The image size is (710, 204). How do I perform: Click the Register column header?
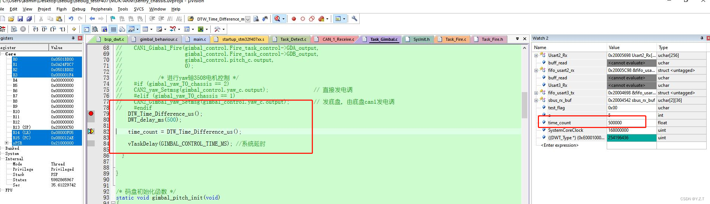pos(24,48)
